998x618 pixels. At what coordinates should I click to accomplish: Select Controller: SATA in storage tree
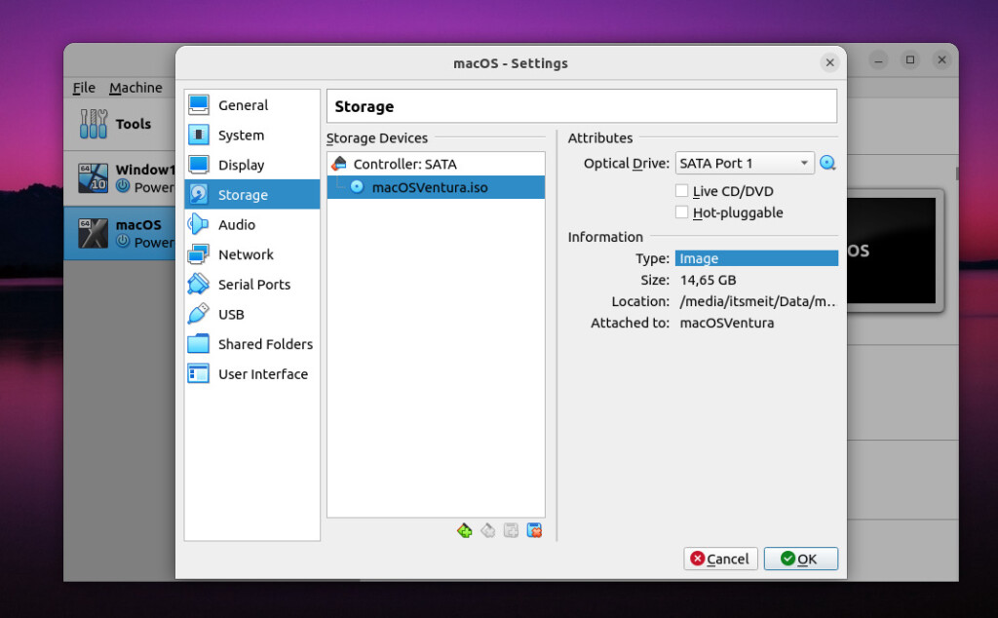[x=403, y=165]
